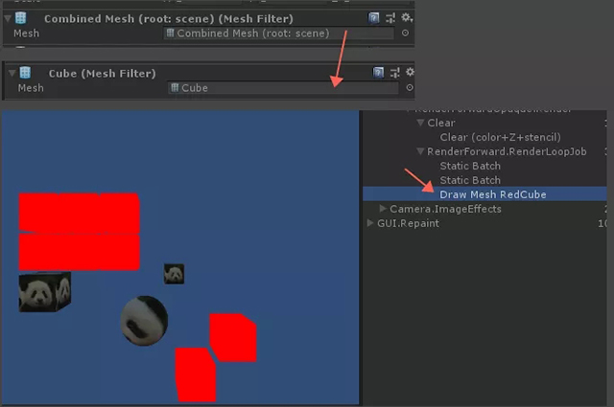This screenshot has width=614, height=407.
Task: Expand the GUI.Repaint node
Action: click(370, 223)
